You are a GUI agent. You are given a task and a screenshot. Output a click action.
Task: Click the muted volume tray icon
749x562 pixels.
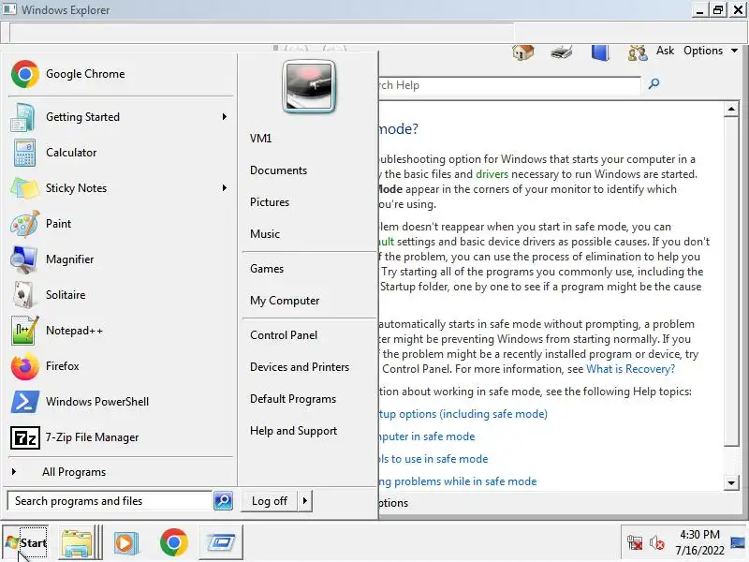coord(657,543)
